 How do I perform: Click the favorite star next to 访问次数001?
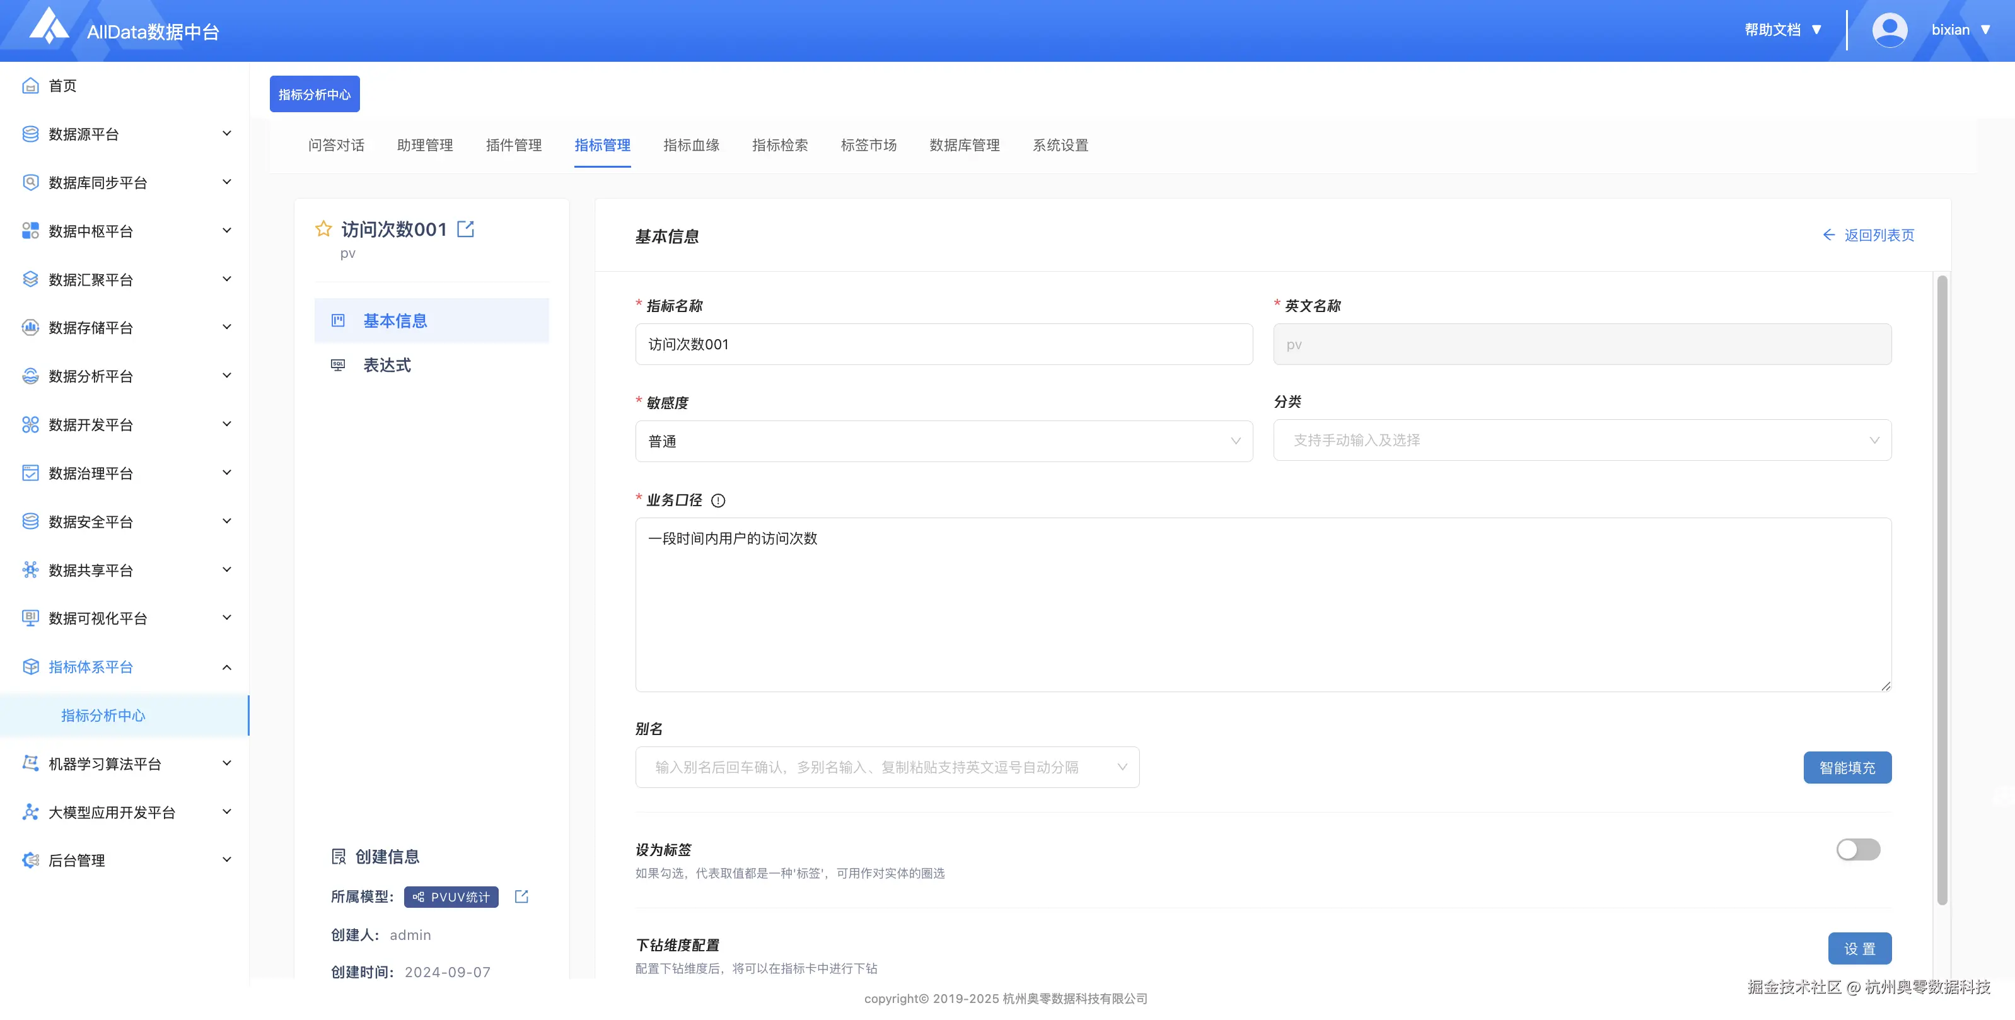[323, 228]
